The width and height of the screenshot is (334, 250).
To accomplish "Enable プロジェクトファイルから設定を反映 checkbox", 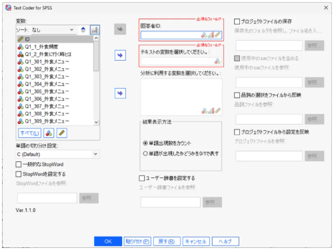I will pyautogui.click(x=237, y=132).
